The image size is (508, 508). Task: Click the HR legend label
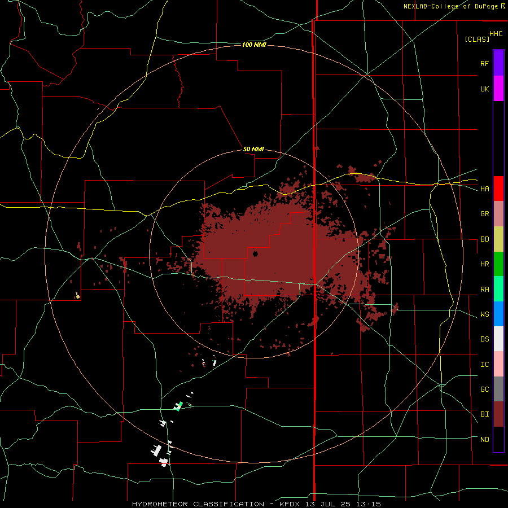click(484, 264)
